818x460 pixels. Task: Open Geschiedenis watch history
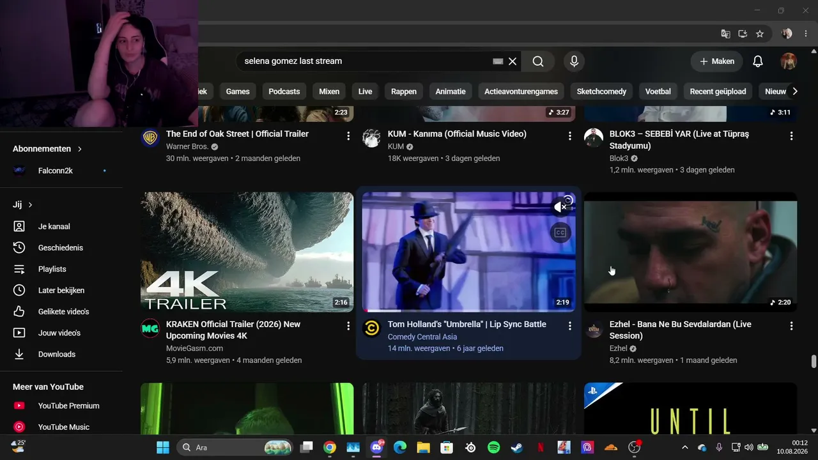point(61,248)
